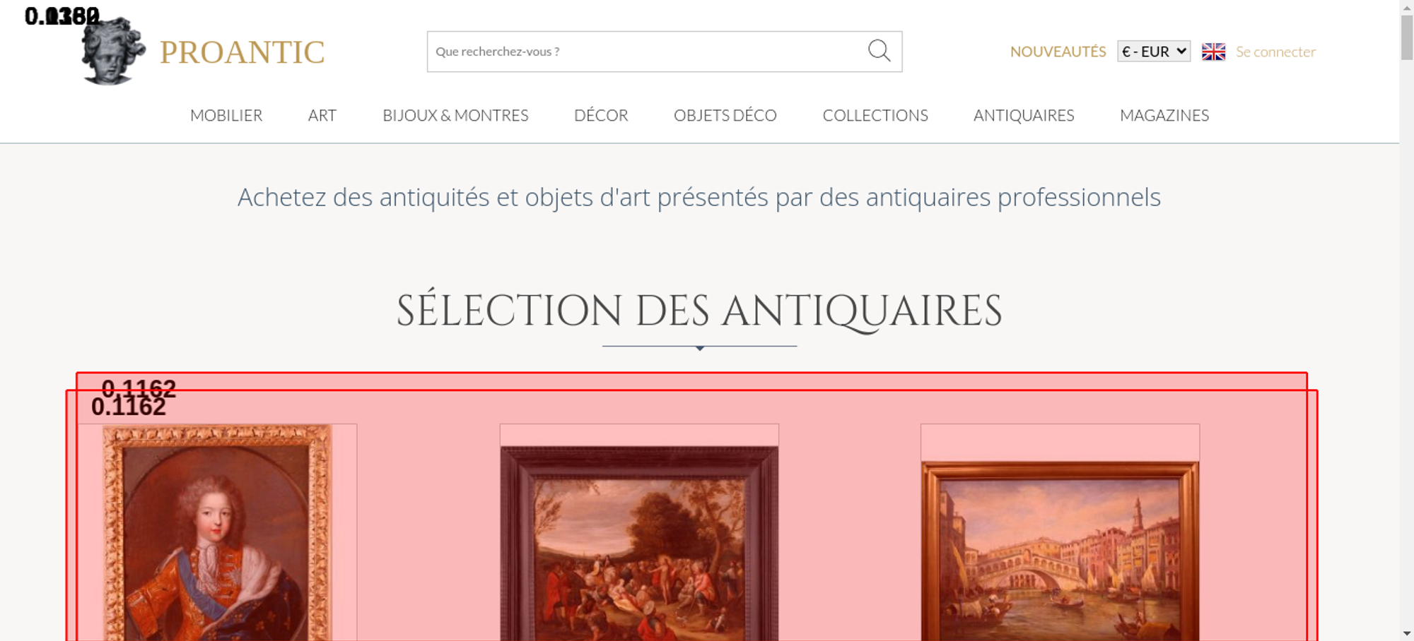Click the magnifying glass search icon

pos(879,51)
